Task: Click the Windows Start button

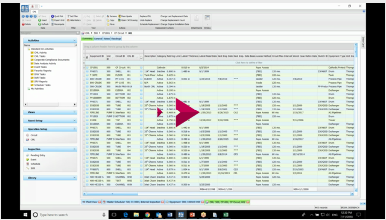Action: (x=25, y=215)
